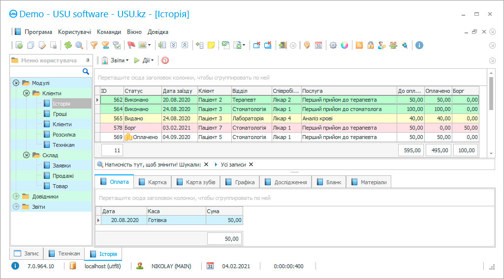Image resolution: width=504 pixels, height=279 pixels.
Task: Clear the Усі записи filter
Action: tap(251, 165)
